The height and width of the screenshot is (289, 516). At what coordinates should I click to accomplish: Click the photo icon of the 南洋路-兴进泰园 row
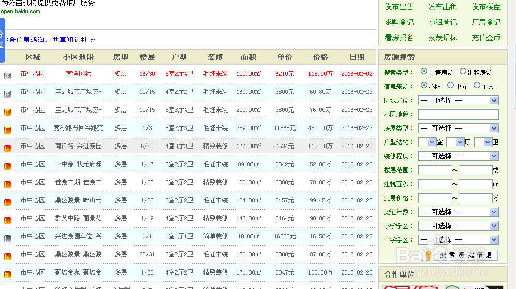point(7,148)
